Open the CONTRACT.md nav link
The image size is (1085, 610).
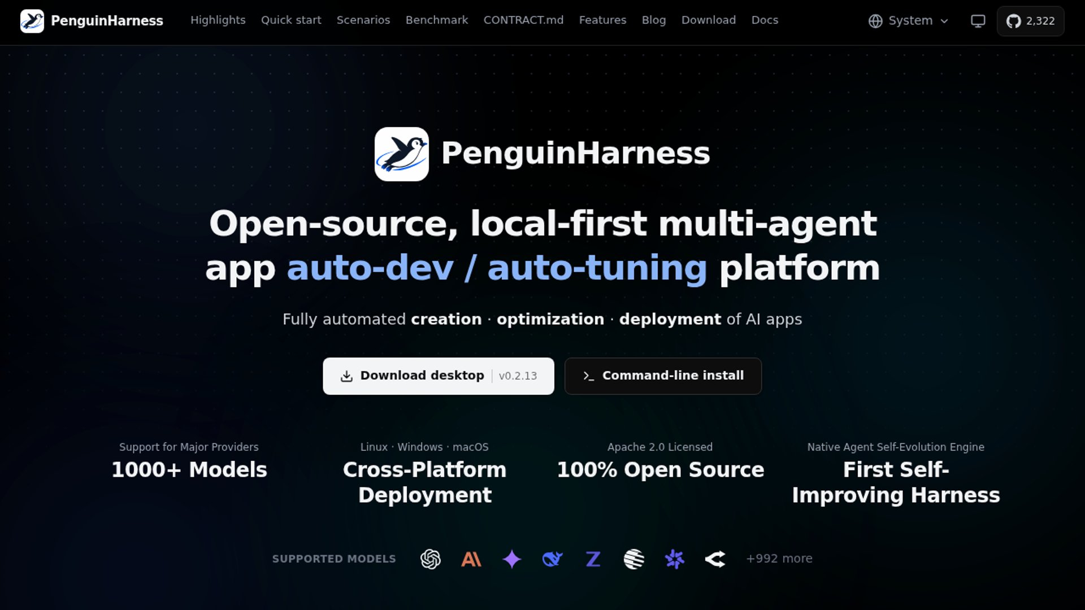point(523,20)
